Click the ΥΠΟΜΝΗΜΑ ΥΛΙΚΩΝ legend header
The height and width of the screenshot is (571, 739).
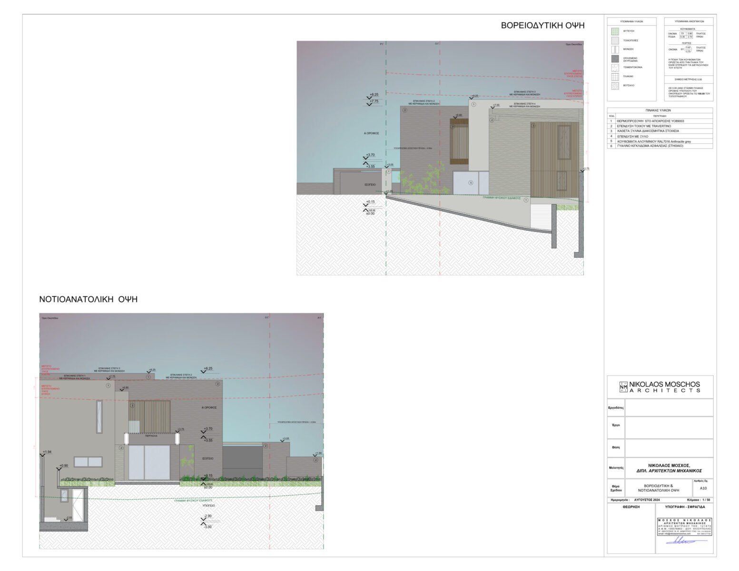[x=631, y=21]
